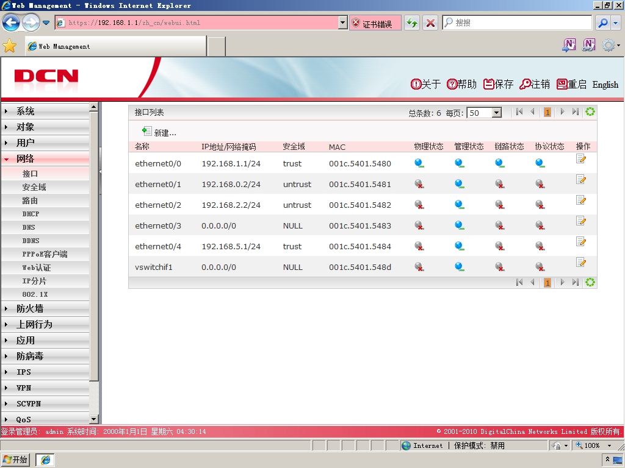Screen dimensions: 625x468
Task: Click the 保存 save icon in header
Action: 488,84
